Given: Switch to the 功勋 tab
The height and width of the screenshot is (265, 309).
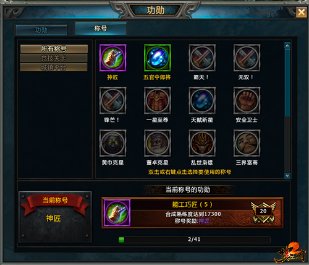Looking at the screenshot, I should tap(41, 30).
